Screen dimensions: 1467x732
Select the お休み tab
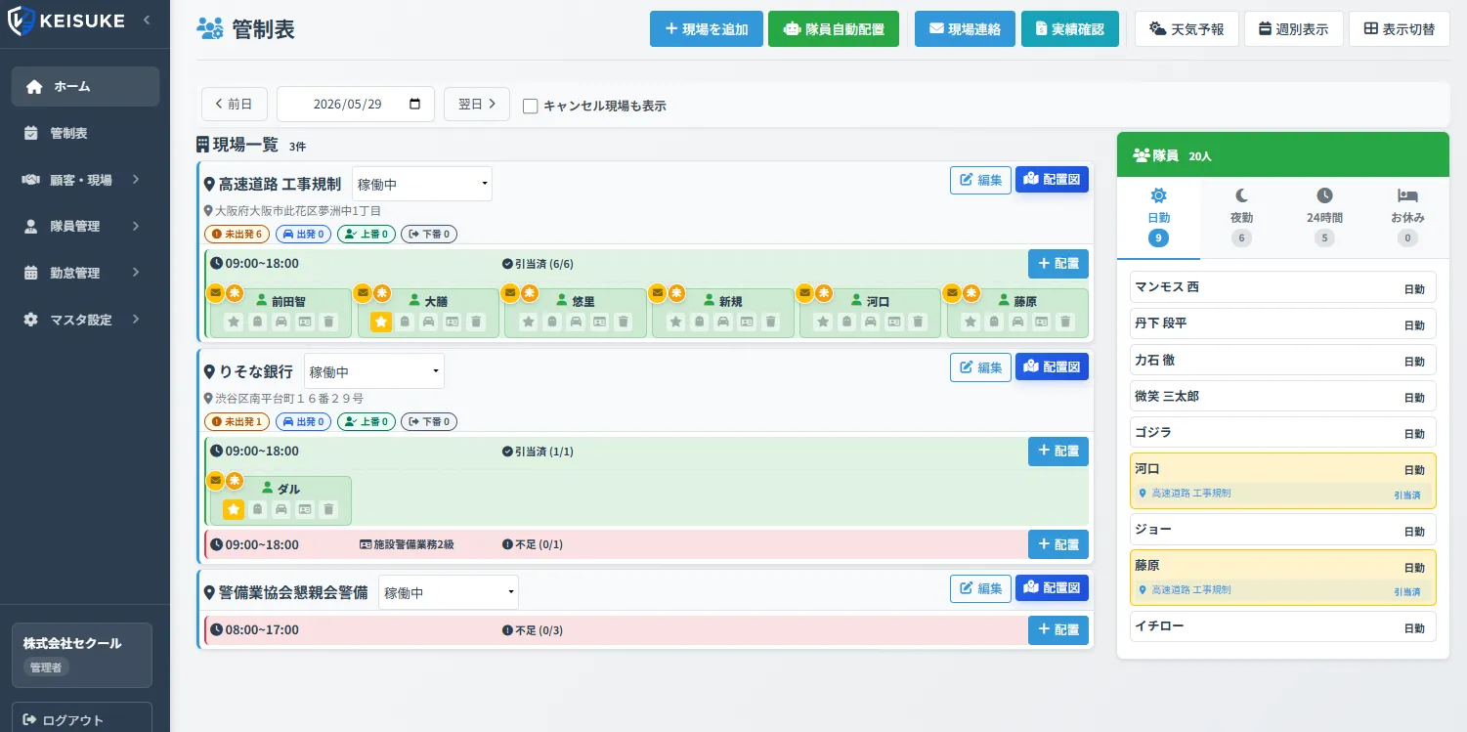tap(1407, 218)
